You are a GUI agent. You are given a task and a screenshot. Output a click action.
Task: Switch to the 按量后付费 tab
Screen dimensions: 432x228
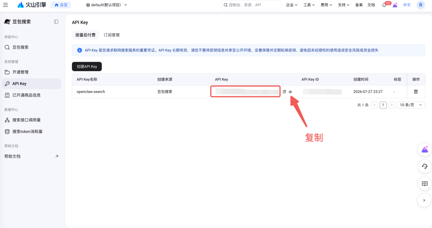pyautogui.click(x=86, y=35)
